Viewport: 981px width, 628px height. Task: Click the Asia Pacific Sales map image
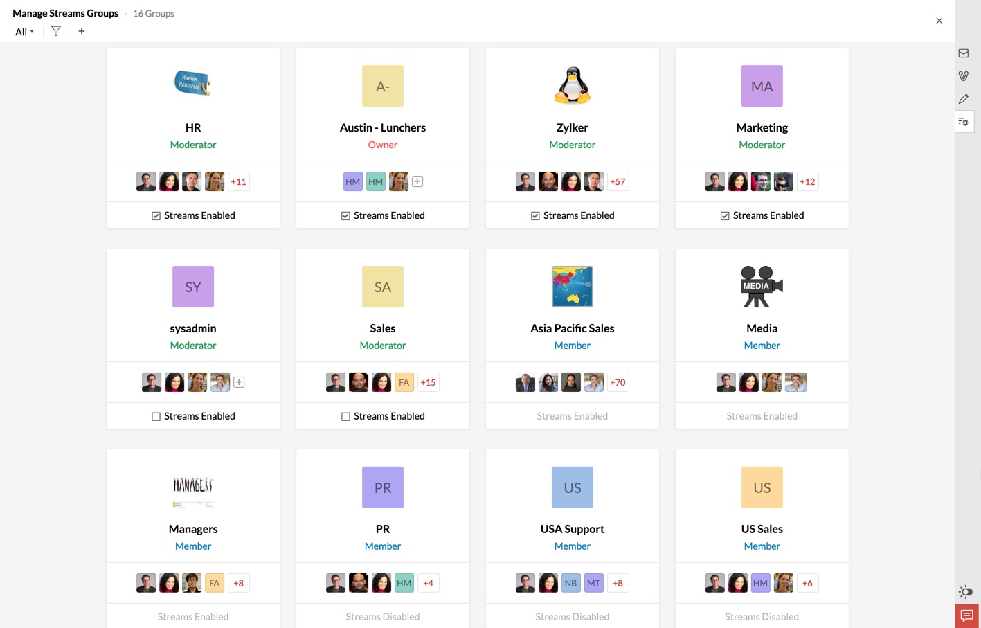pos(573,287)
